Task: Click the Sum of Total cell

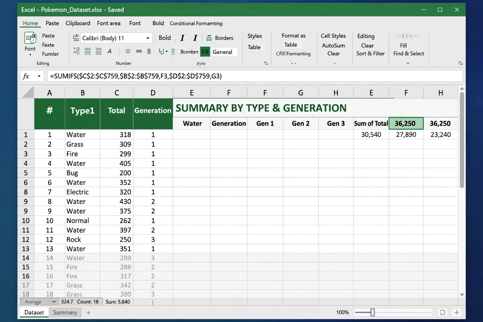Action: (x=371, y=124)
